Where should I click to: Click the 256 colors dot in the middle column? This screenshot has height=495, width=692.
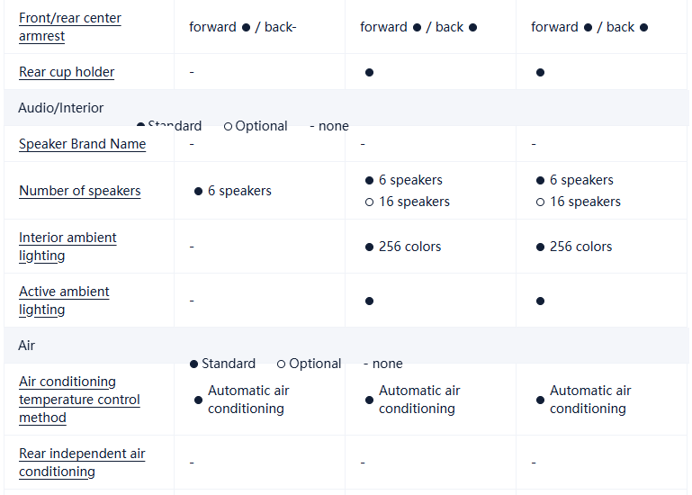coord(370,247)
